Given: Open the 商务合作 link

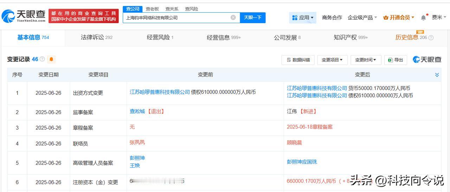Looking at the screenshot, I should click(x=332, y=18).
